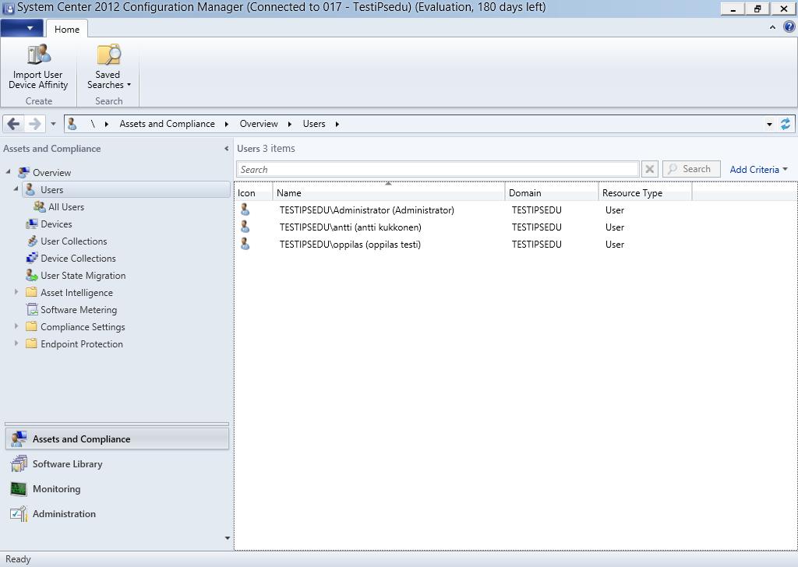This screenshot has height=567, width=798.
Task: Refresh the view with the refresh icon
Action: (x=786, y=124)
